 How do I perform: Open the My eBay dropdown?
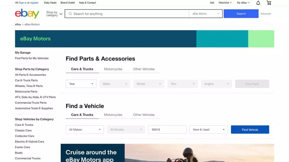coord(243,3)
